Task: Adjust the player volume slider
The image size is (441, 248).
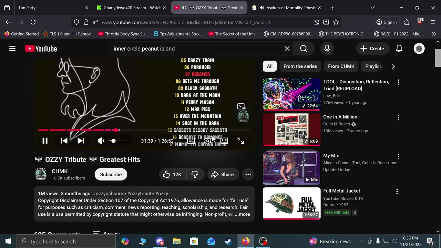Action: click(117, 141)
